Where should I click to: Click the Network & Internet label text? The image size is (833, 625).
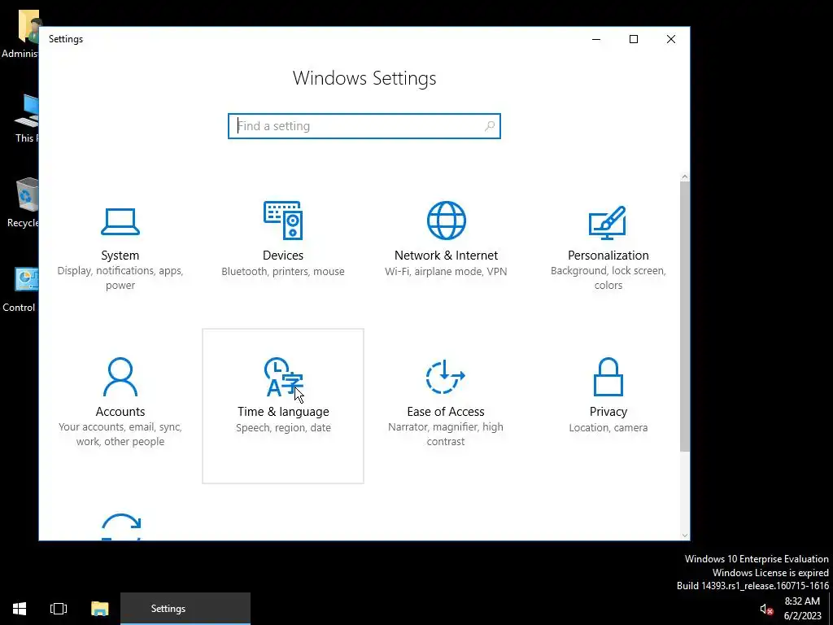[x=446, y=255]
